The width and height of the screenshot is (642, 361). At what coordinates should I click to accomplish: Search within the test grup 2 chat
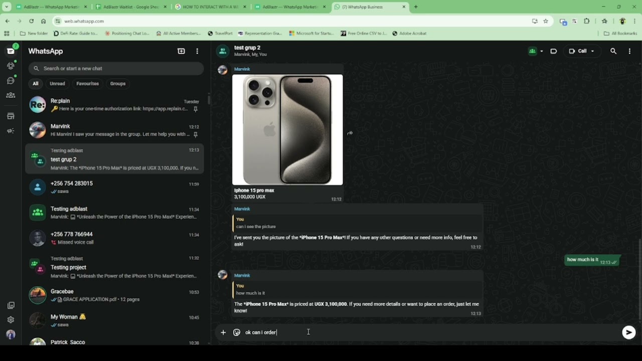tap(613, 51)
